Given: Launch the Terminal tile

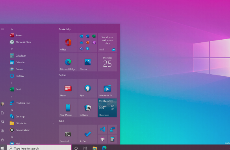Looking at the screenshot, I should (68, 134).
